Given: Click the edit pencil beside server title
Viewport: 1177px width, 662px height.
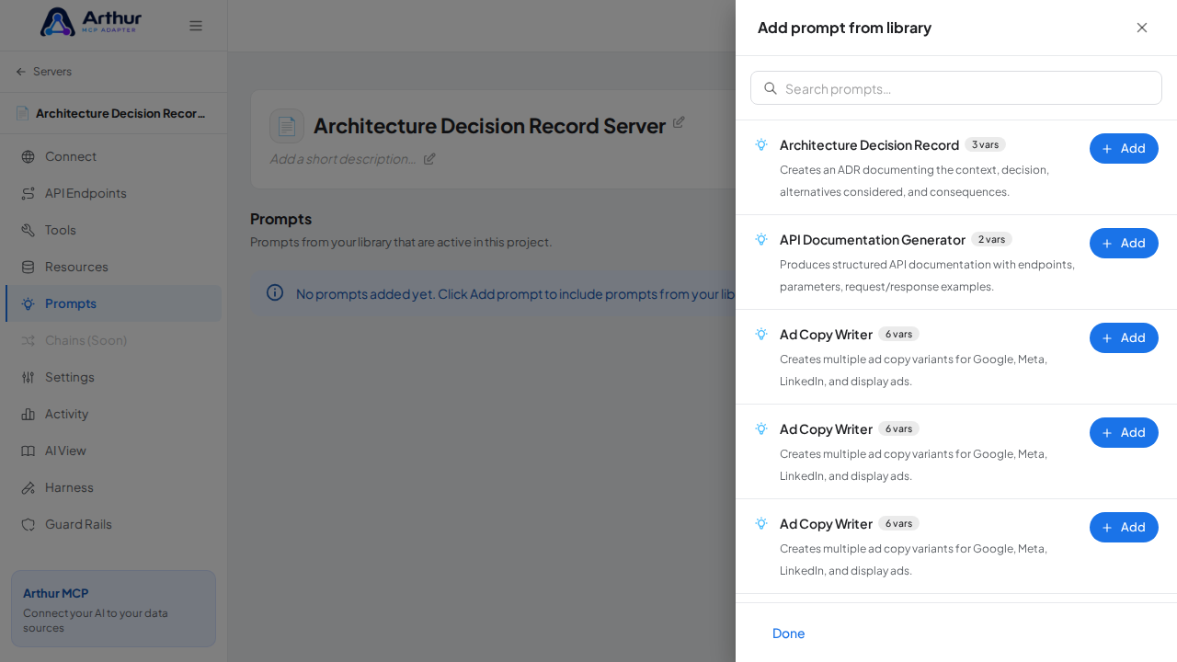Looking at the screenshot, I should [x=679, y=122].
